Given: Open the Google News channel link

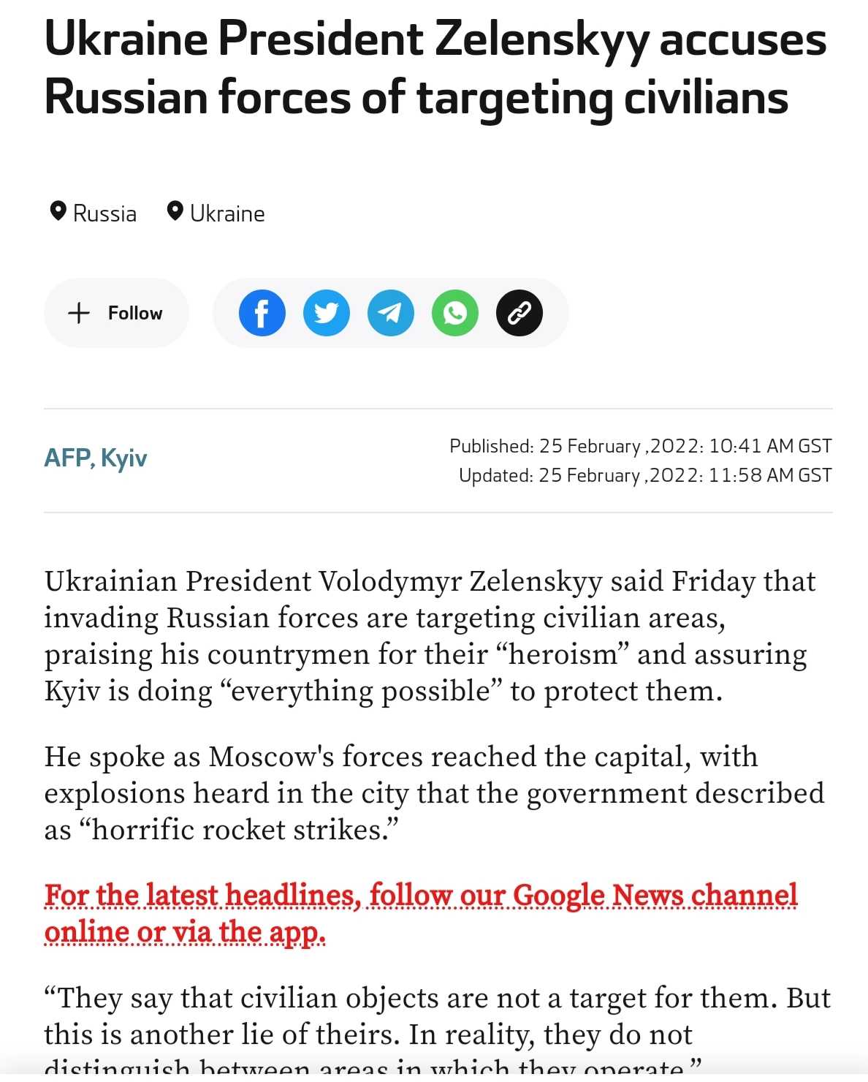Looking at the screenshot, I should click(421, 895).
